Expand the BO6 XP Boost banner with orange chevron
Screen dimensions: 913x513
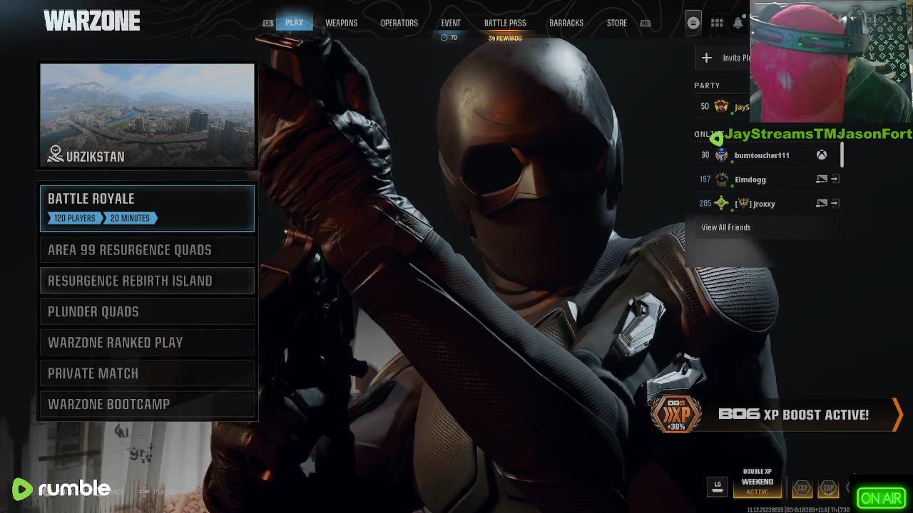[897, 414]
